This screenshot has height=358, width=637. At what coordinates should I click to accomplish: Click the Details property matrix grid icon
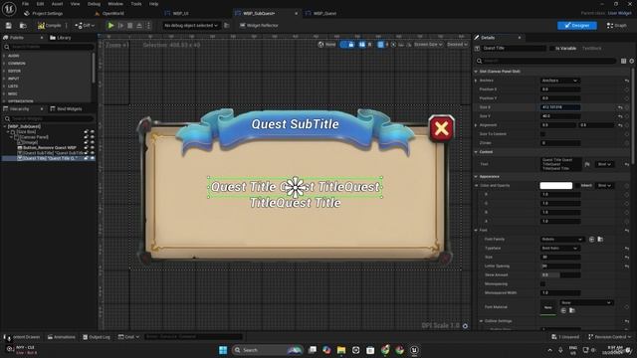point(623,61)
